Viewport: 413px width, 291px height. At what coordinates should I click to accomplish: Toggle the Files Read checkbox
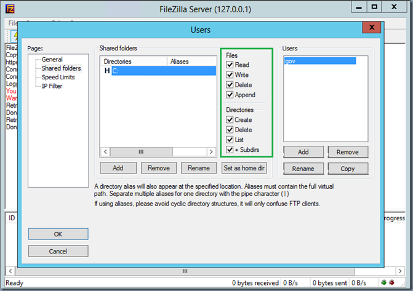click(x=230, y=65)
